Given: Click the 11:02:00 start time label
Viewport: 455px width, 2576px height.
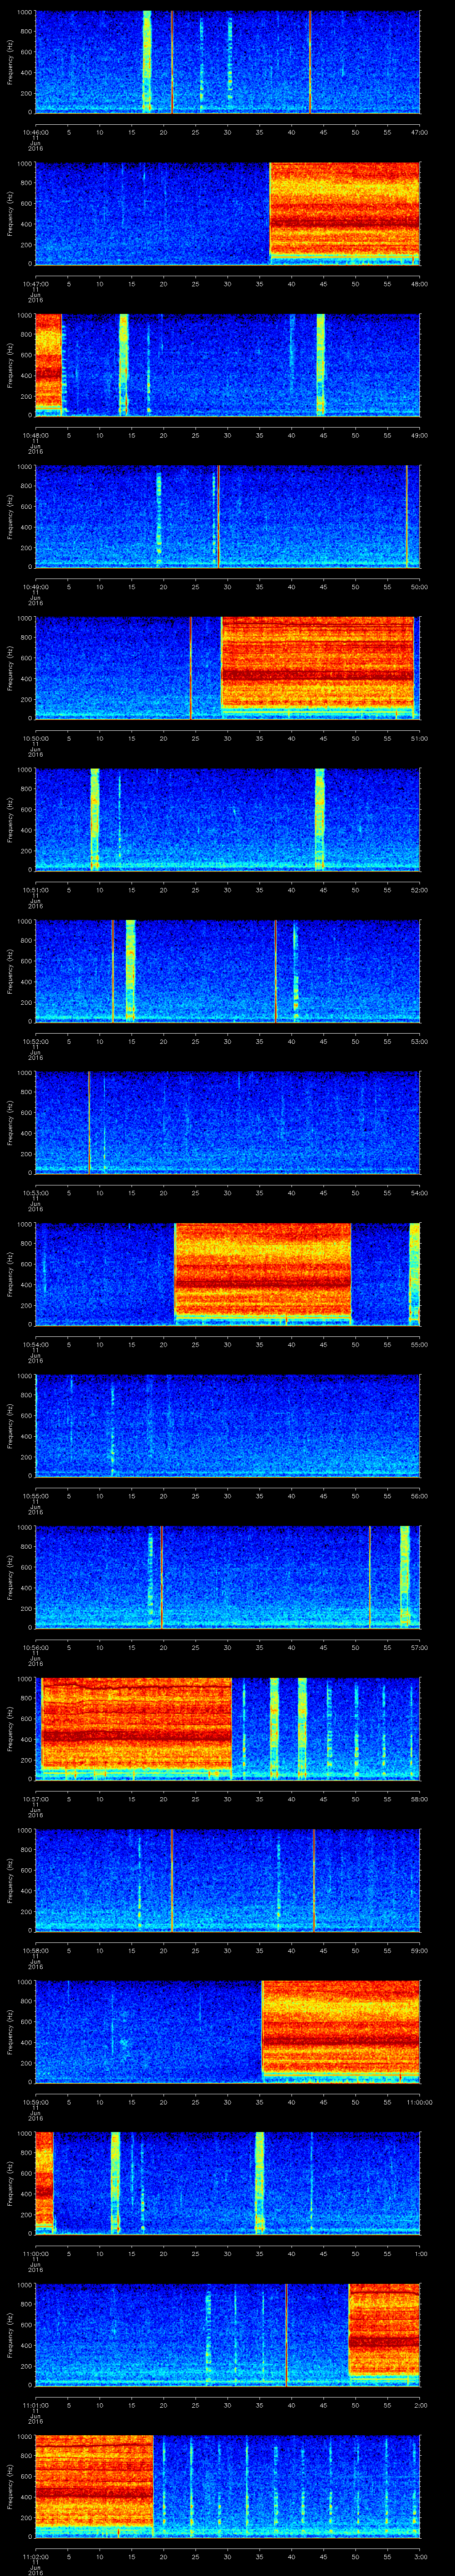Looking at the screenshot, I should point(36,2556).
